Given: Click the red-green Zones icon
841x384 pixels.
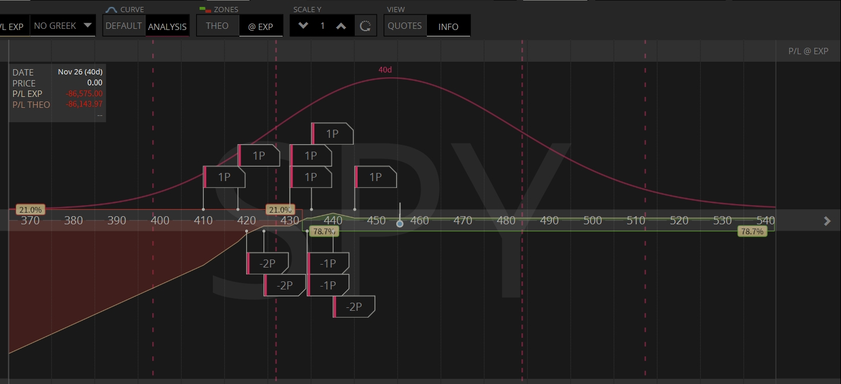Looking at the screenshot, I should (x=205, y=10).
